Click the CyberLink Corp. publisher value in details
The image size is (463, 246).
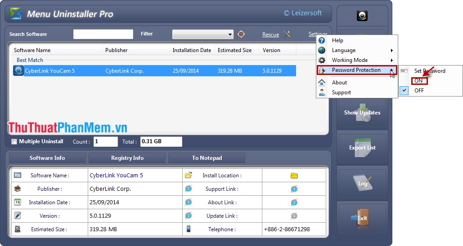tap(110, 189)
